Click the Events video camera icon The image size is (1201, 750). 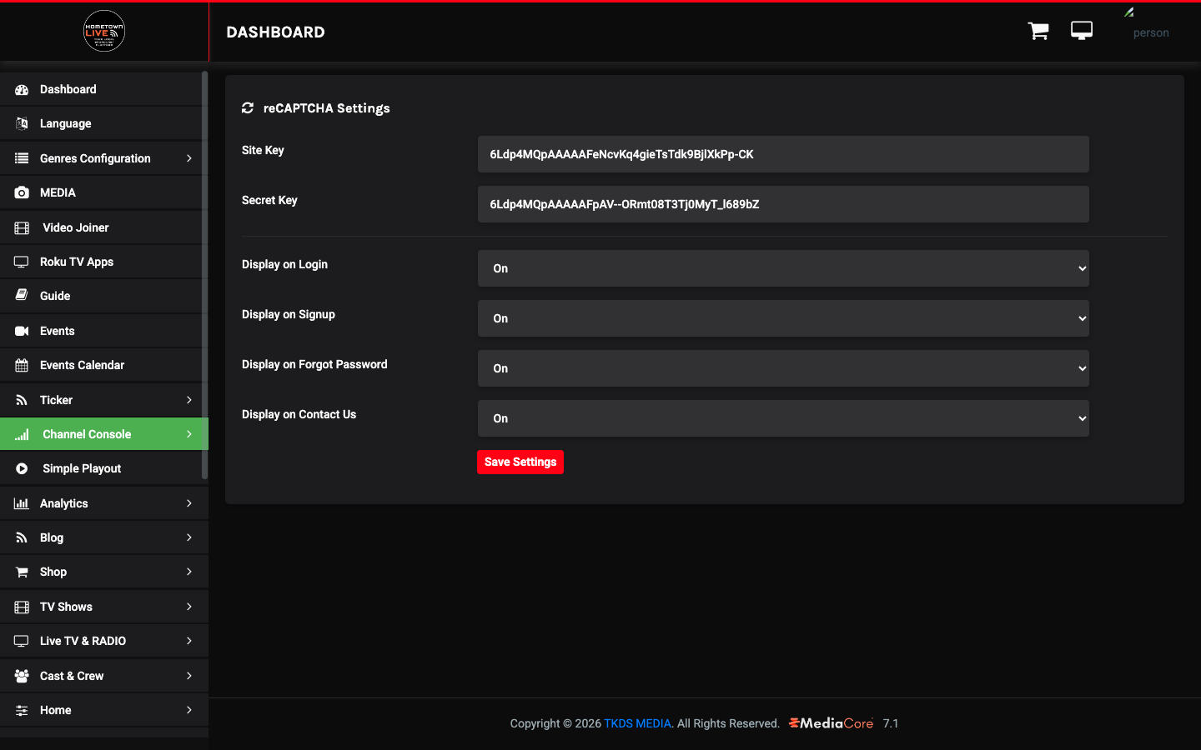22,331
